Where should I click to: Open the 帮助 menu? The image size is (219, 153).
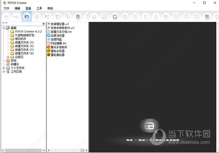click(50, 9)
